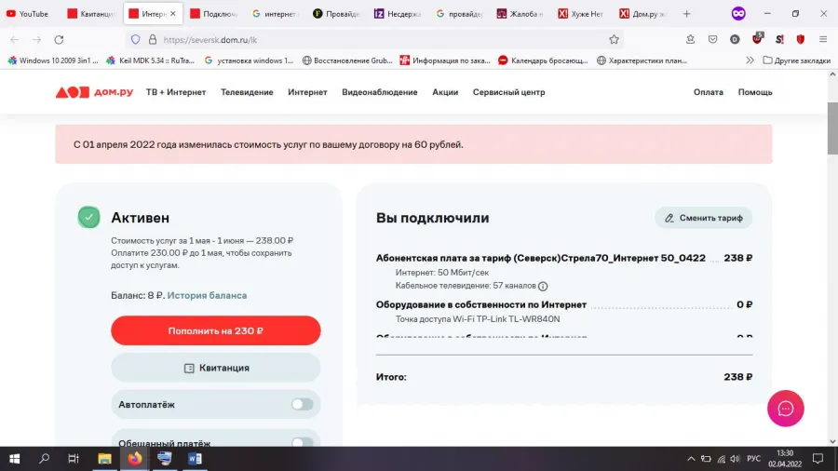Click the volume icon in system tray
838x471 pixels.
tap(735, 459)
